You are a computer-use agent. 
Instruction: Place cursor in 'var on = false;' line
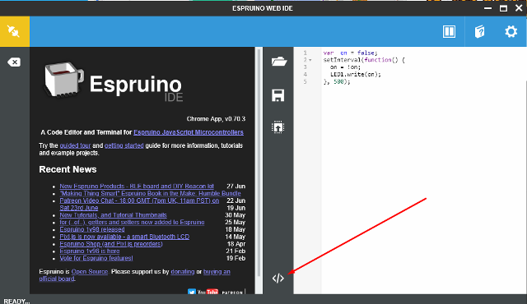pos(350,53)
